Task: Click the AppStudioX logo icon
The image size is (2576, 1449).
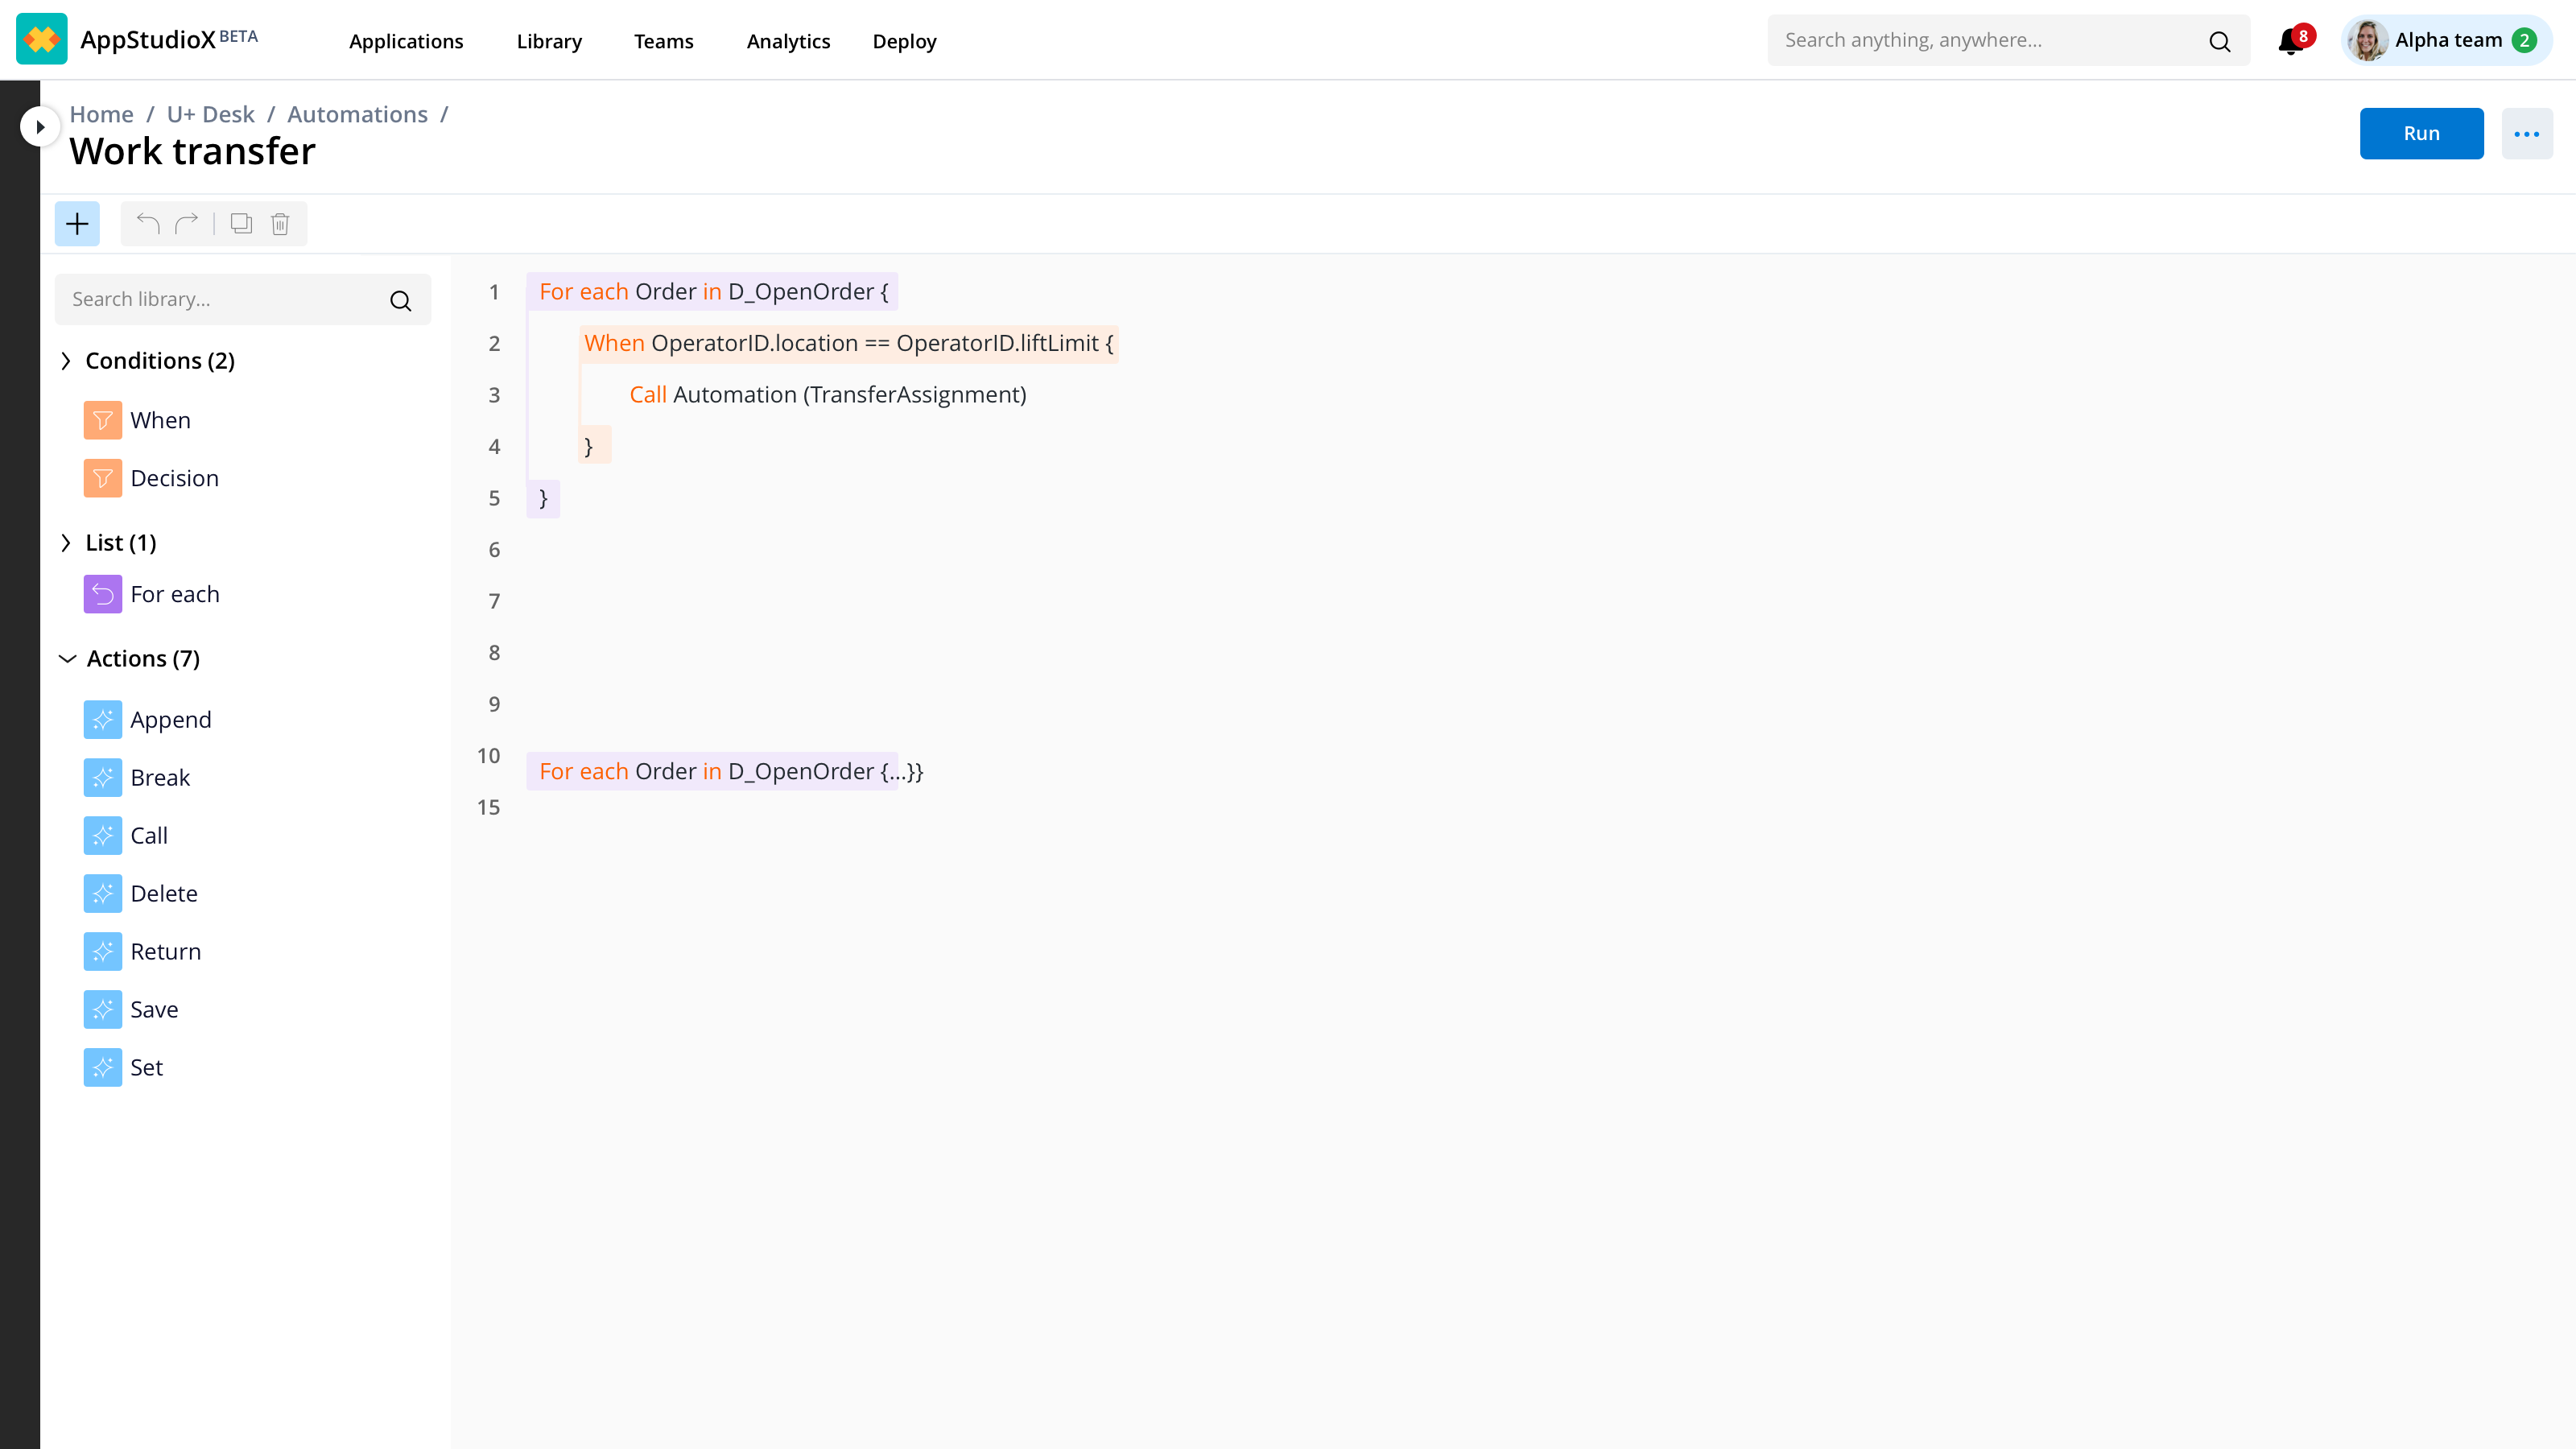Action: click(41, 39)
